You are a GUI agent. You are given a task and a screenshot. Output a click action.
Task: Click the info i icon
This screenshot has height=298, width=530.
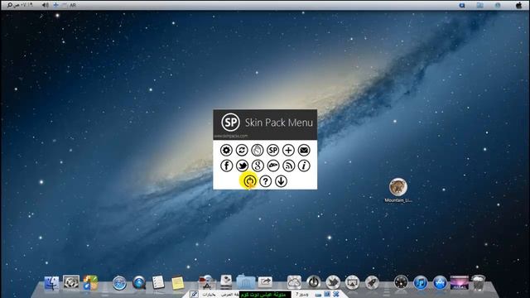[304, 166]
